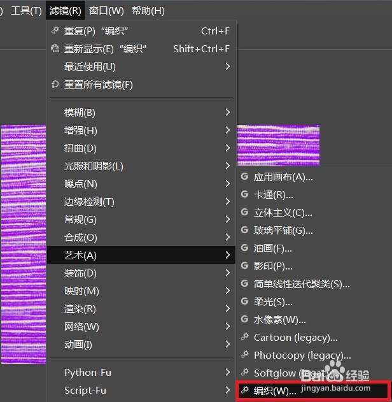Expand the 模糊(B) submenu arrow
This screenshot has height=402, width=392.
coord(228,112)
